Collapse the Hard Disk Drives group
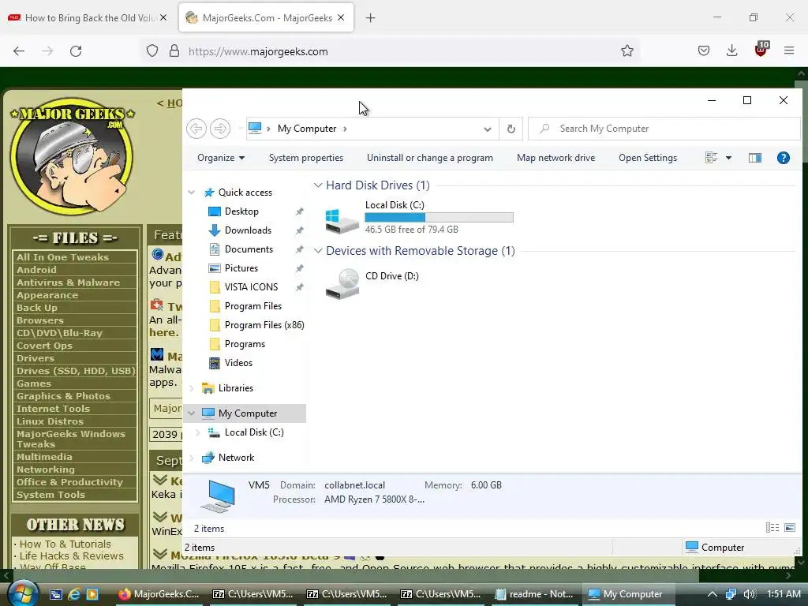 coord(318,185)
